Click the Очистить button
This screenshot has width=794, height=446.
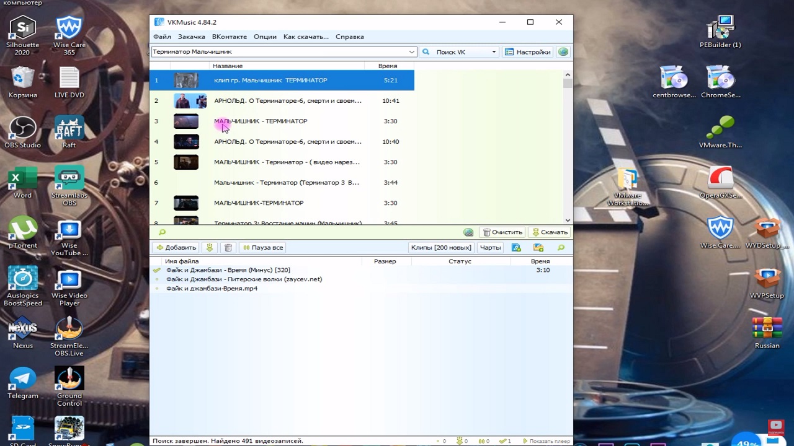502,232
